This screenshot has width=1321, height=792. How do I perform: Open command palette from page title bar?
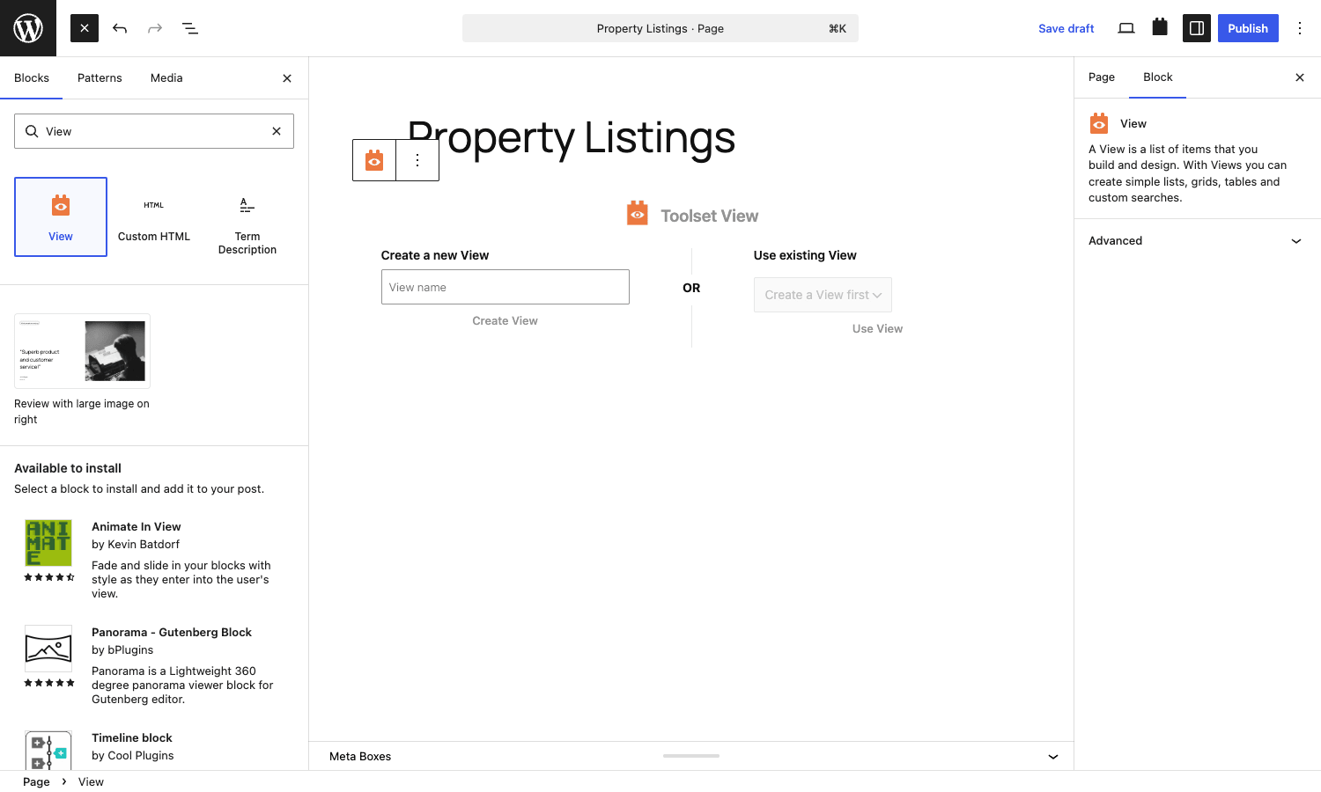(660, 28)
